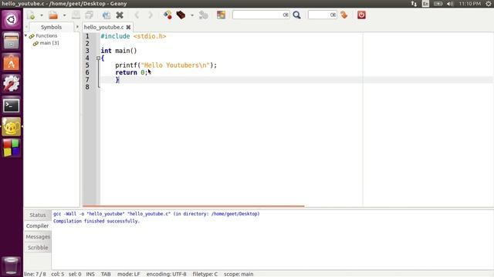Image resolution: width=494 pixels, height=277 pixels.
Task: Click the Reload file toolbar icon
Action: click(x=107, y=15)
